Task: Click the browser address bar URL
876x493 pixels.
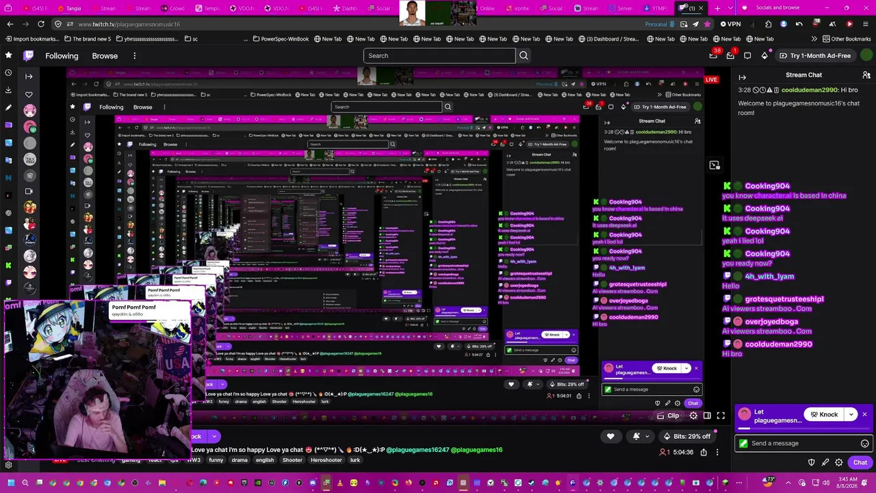Action: coord(129,24)
